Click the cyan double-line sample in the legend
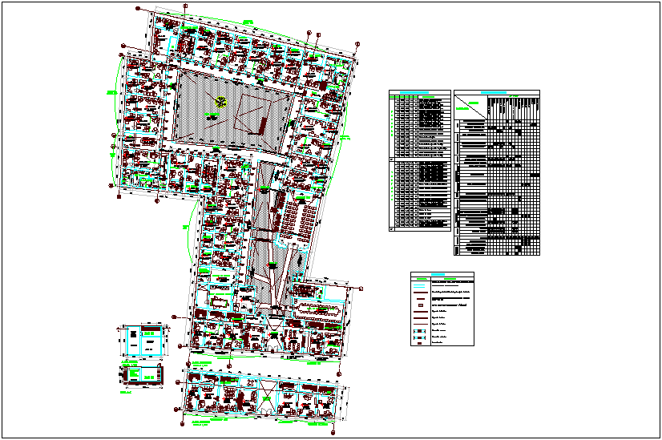The width and height of the screenshot is (662, 440). pos(421,286)
